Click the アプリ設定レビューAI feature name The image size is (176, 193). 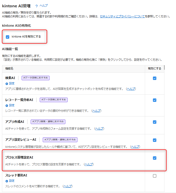click(x=21, y=140)
